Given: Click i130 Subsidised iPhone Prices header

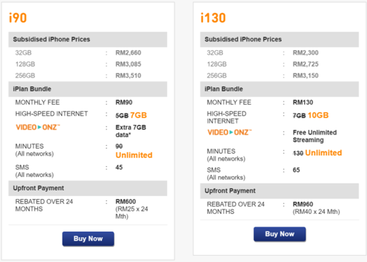Looking at the screenshot, I should tap(279, 40).
